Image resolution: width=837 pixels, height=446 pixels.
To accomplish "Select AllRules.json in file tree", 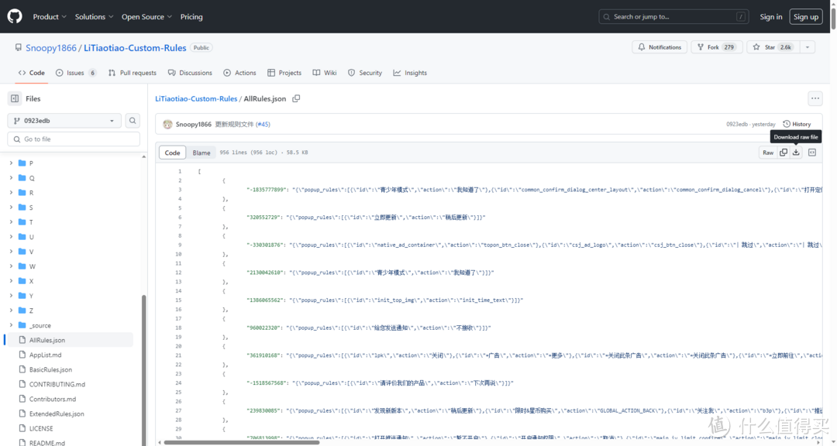I will point(70,340).
